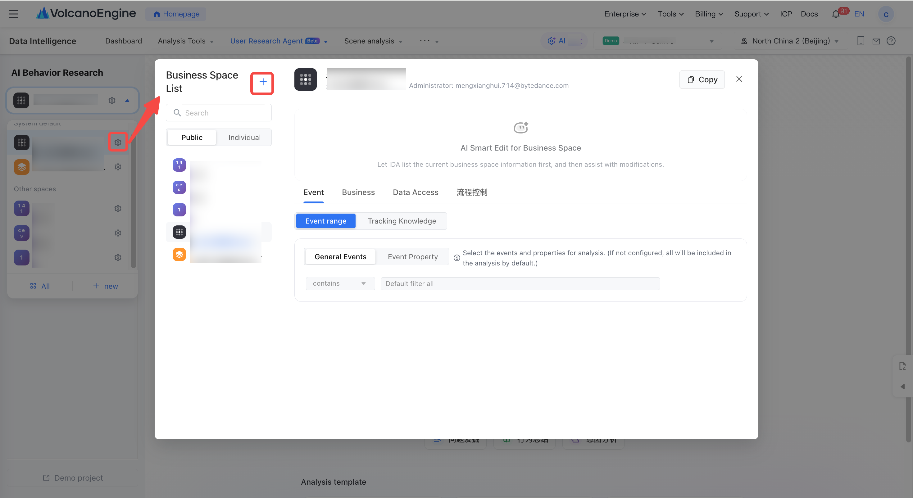Select Event Property segment

[x=412, y=257]
